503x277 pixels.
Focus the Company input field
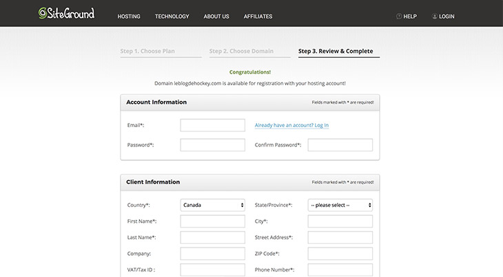tap(213, 254)
